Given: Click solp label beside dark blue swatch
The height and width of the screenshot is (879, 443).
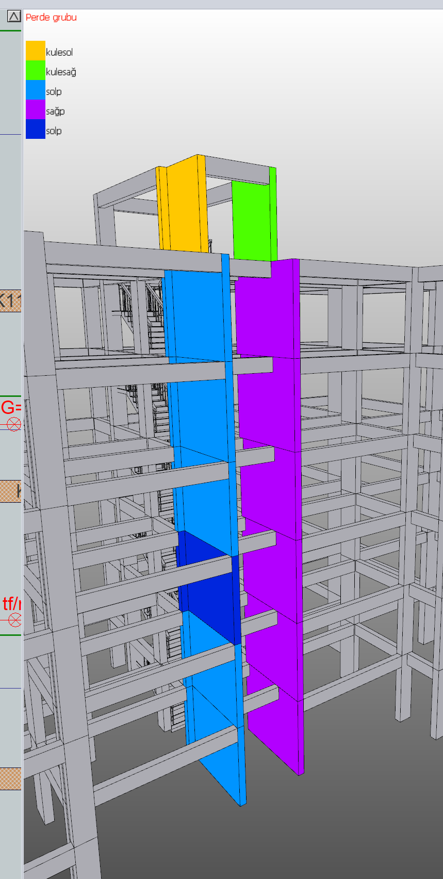Looking at the screenshot, I should tap(54, 131).
